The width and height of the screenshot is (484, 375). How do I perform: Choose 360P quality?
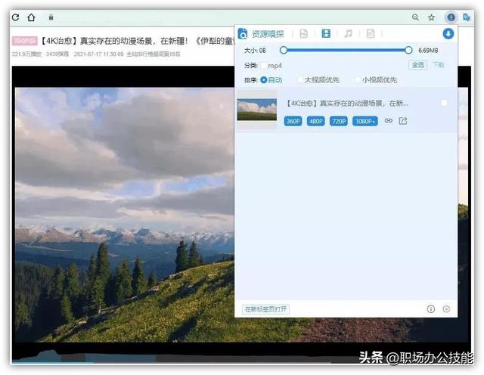pyautogui.click(x=293, y=121)
